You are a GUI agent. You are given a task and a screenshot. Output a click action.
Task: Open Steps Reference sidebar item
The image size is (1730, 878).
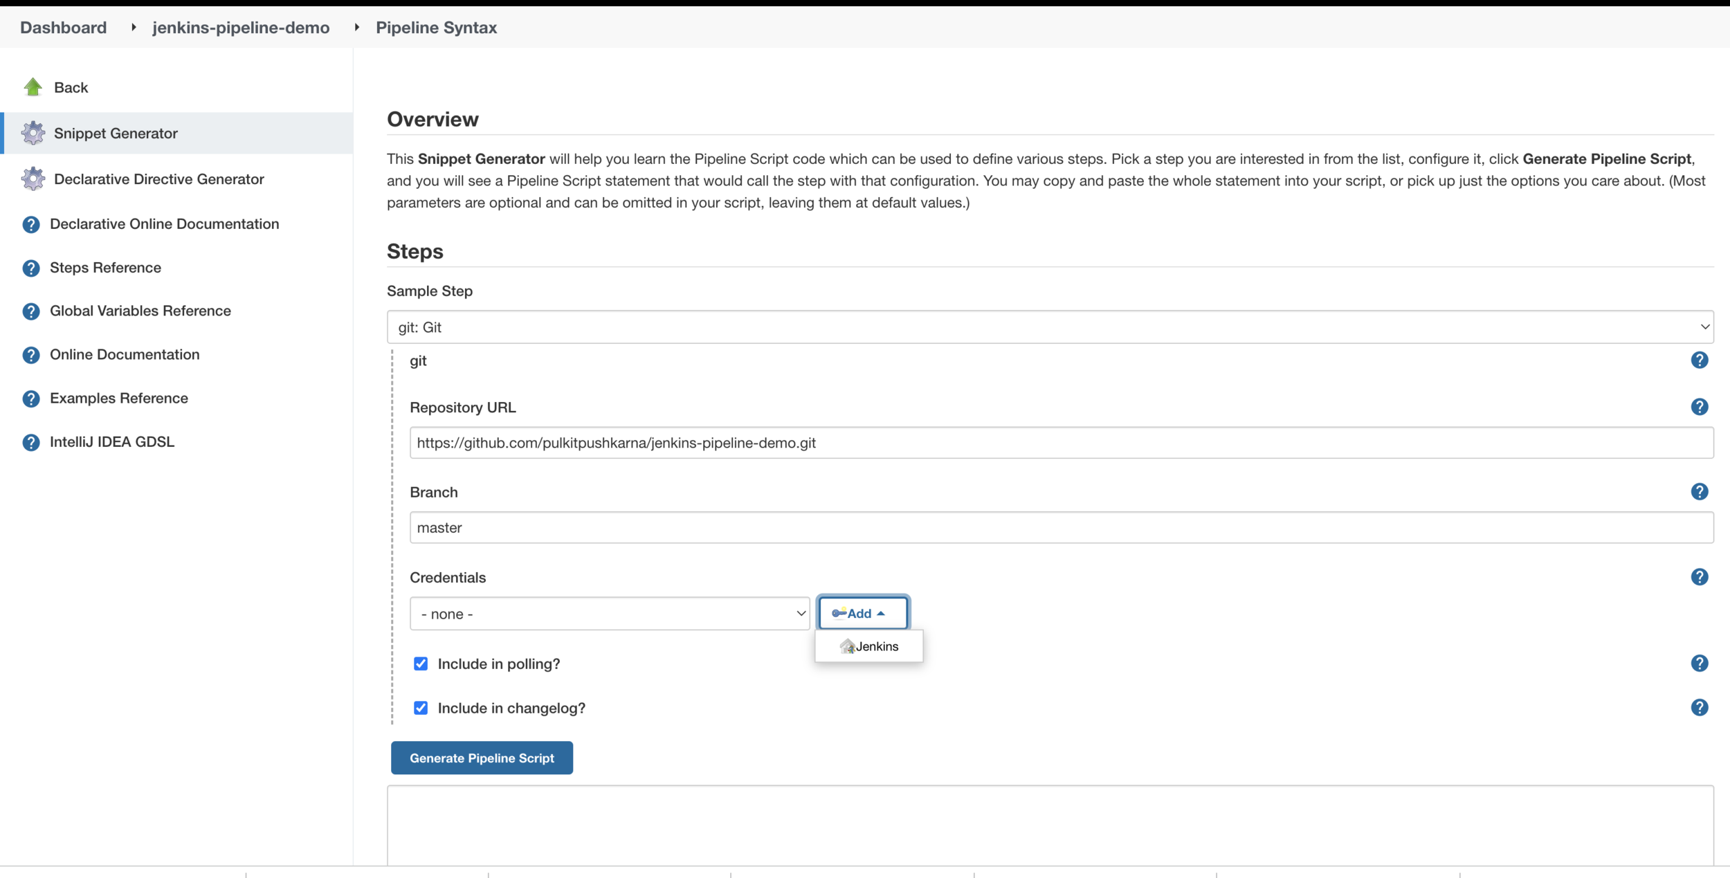[x=105, y=268]
